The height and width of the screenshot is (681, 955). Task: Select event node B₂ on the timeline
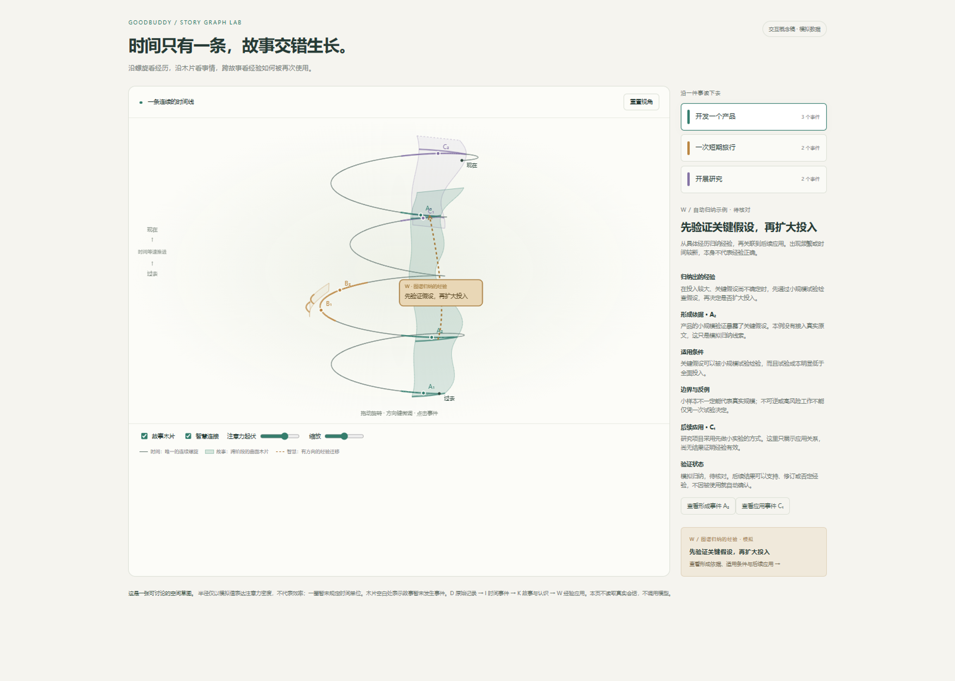tap(340, 290)
